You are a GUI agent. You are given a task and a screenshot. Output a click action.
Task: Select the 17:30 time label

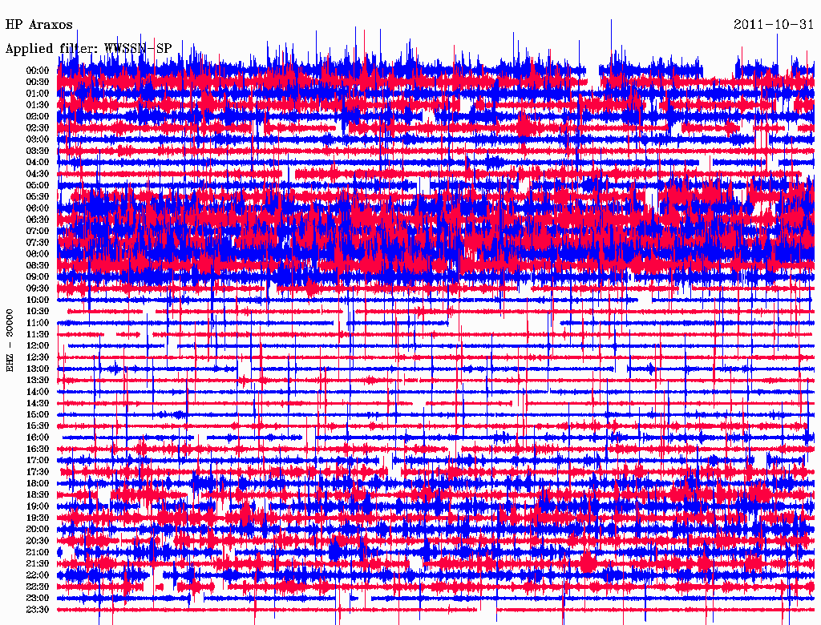pyautogui.click(x=38, y=472)
